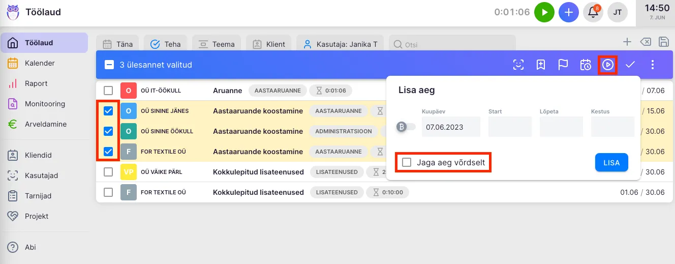This screenshot has width=675, height=264.
Task: Enable the Jaga aeg võrdselt checkbox
Action: 407,163
